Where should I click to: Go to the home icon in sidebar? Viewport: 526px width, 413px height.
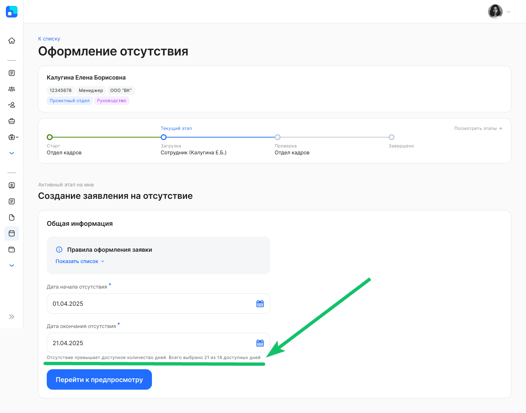point(12,40)
